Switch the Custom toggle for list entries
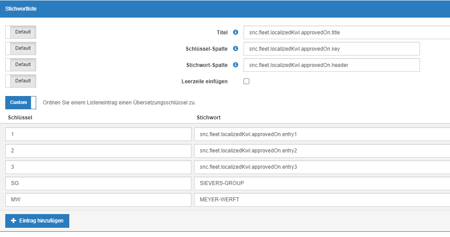This screenshot has height=237, width=450. click(21, 103)
